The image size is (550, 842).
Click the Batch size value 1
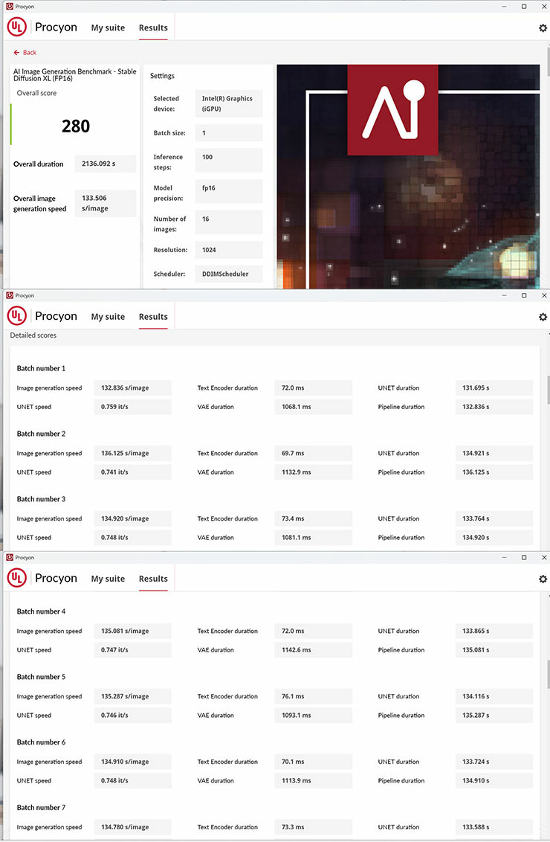click(x=229, y=132)
